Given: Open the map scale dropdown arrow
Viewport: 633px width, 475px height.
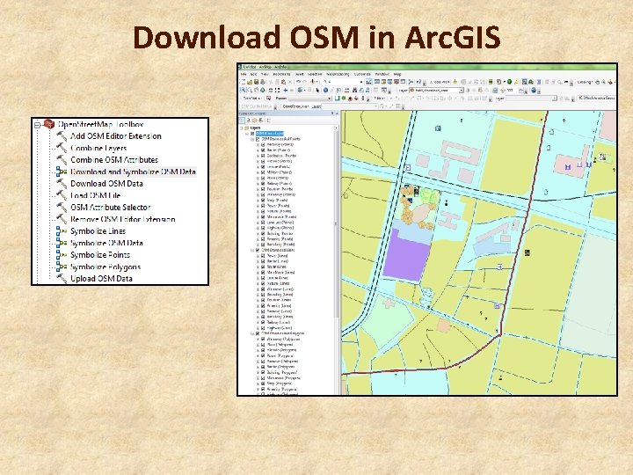Looking at the screenshot, I should coord(361,82).
